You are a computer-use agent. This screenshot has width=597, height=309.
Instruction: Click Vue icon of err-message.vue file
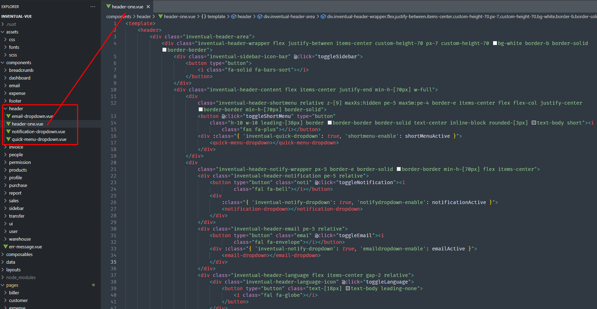(6, 247)
